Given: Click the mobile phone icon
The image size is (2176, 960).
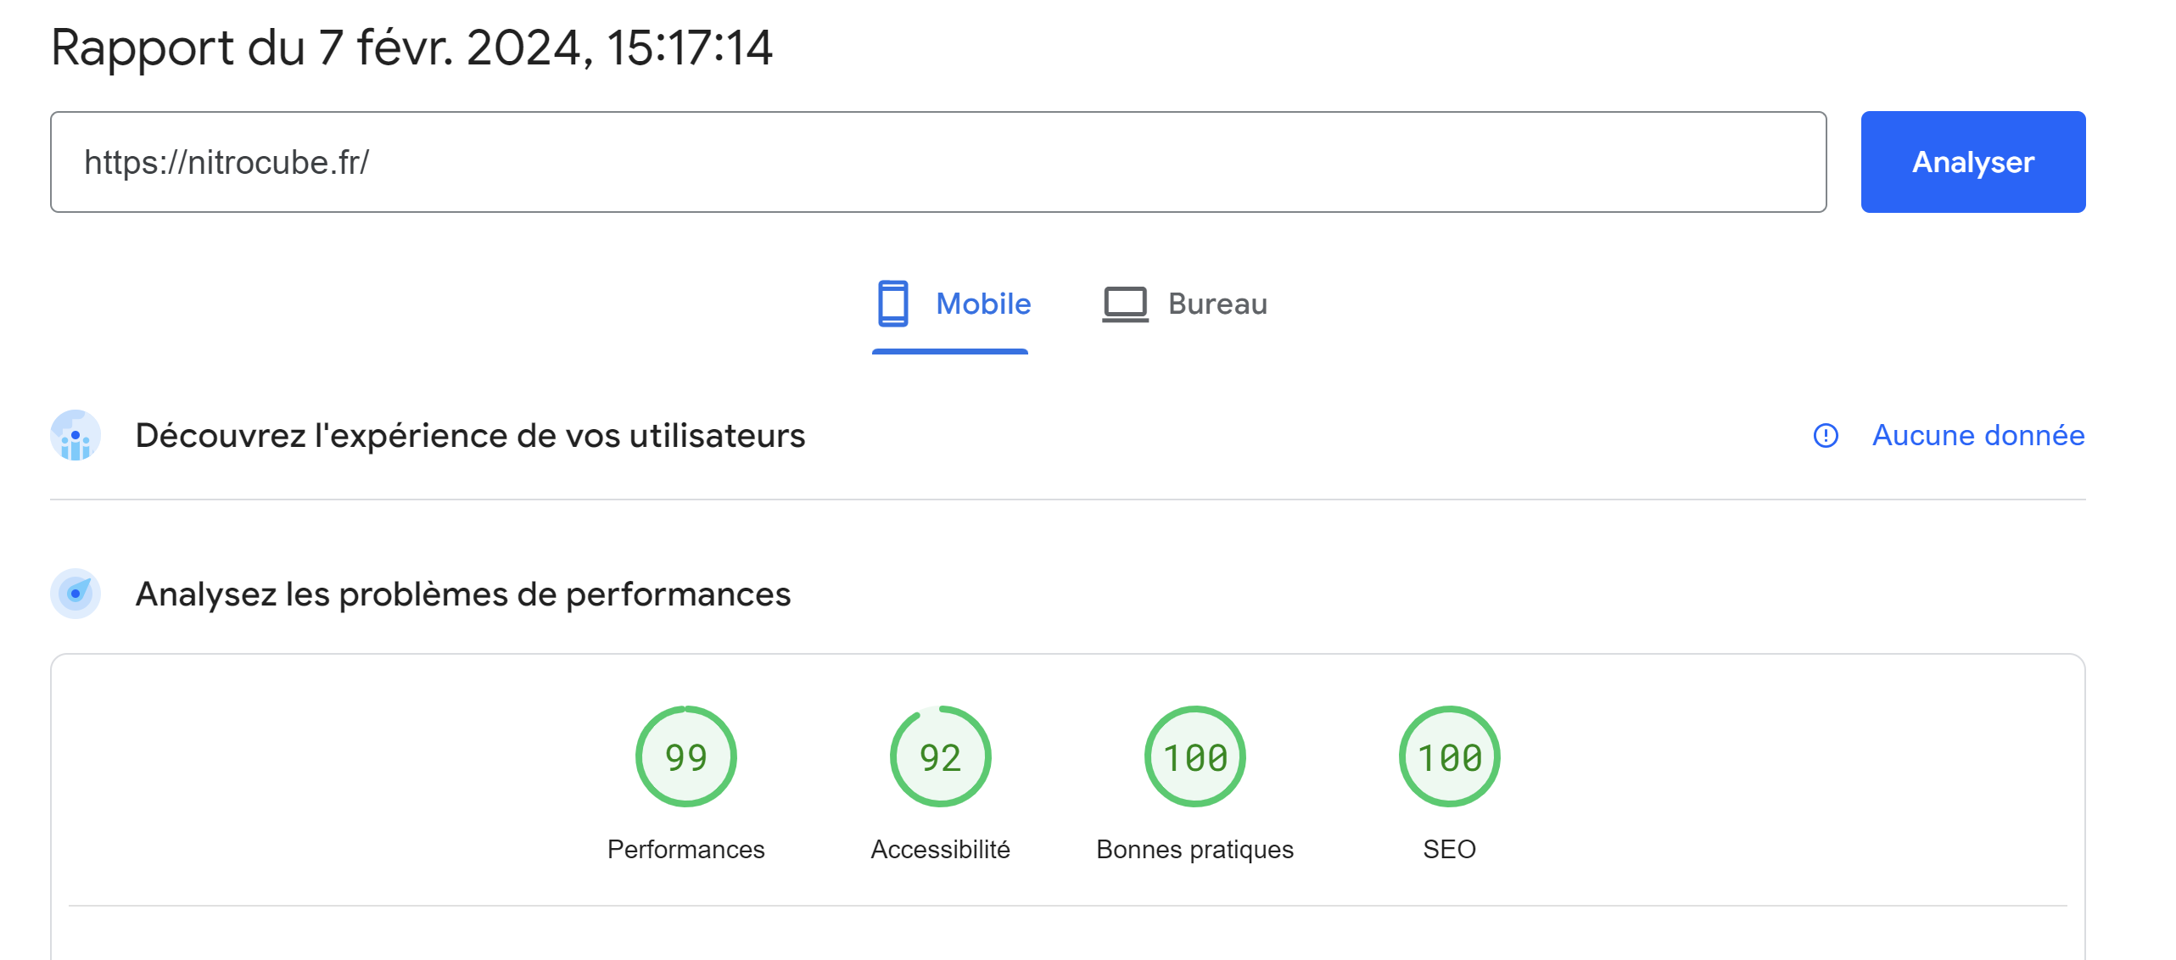Looking at the screenshot, I should 892,304.
